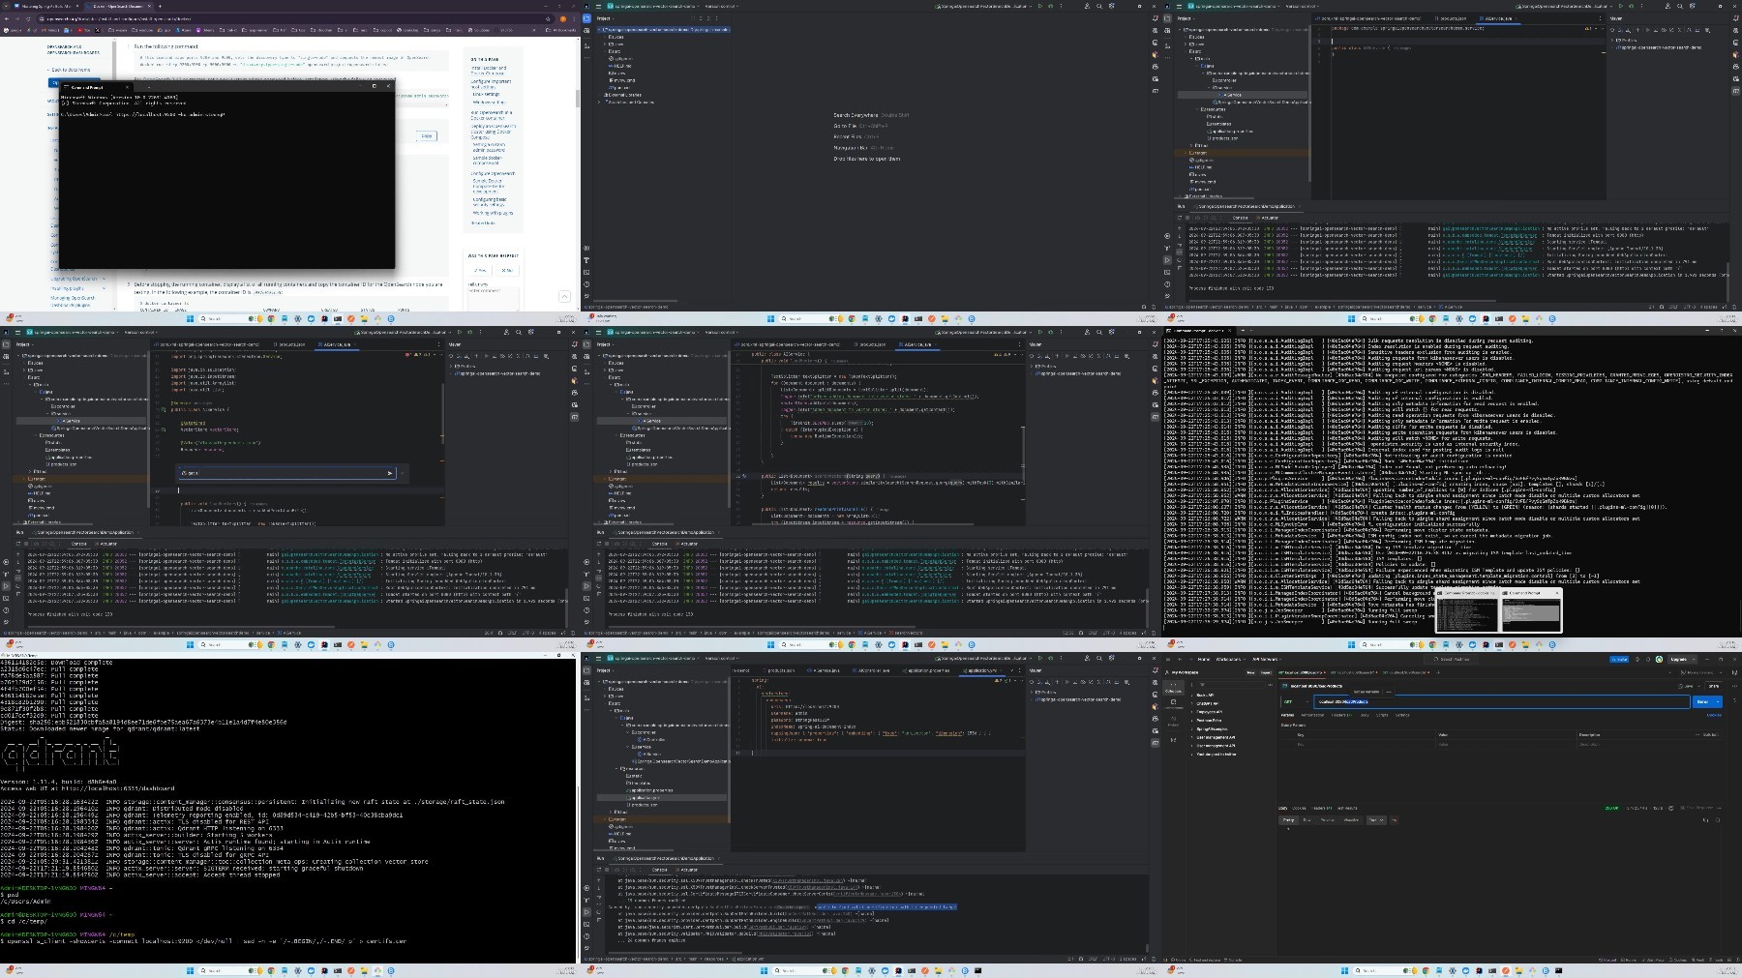Click the browser Back arrow icon
The image size is (1742, 978).
(7, 19)
